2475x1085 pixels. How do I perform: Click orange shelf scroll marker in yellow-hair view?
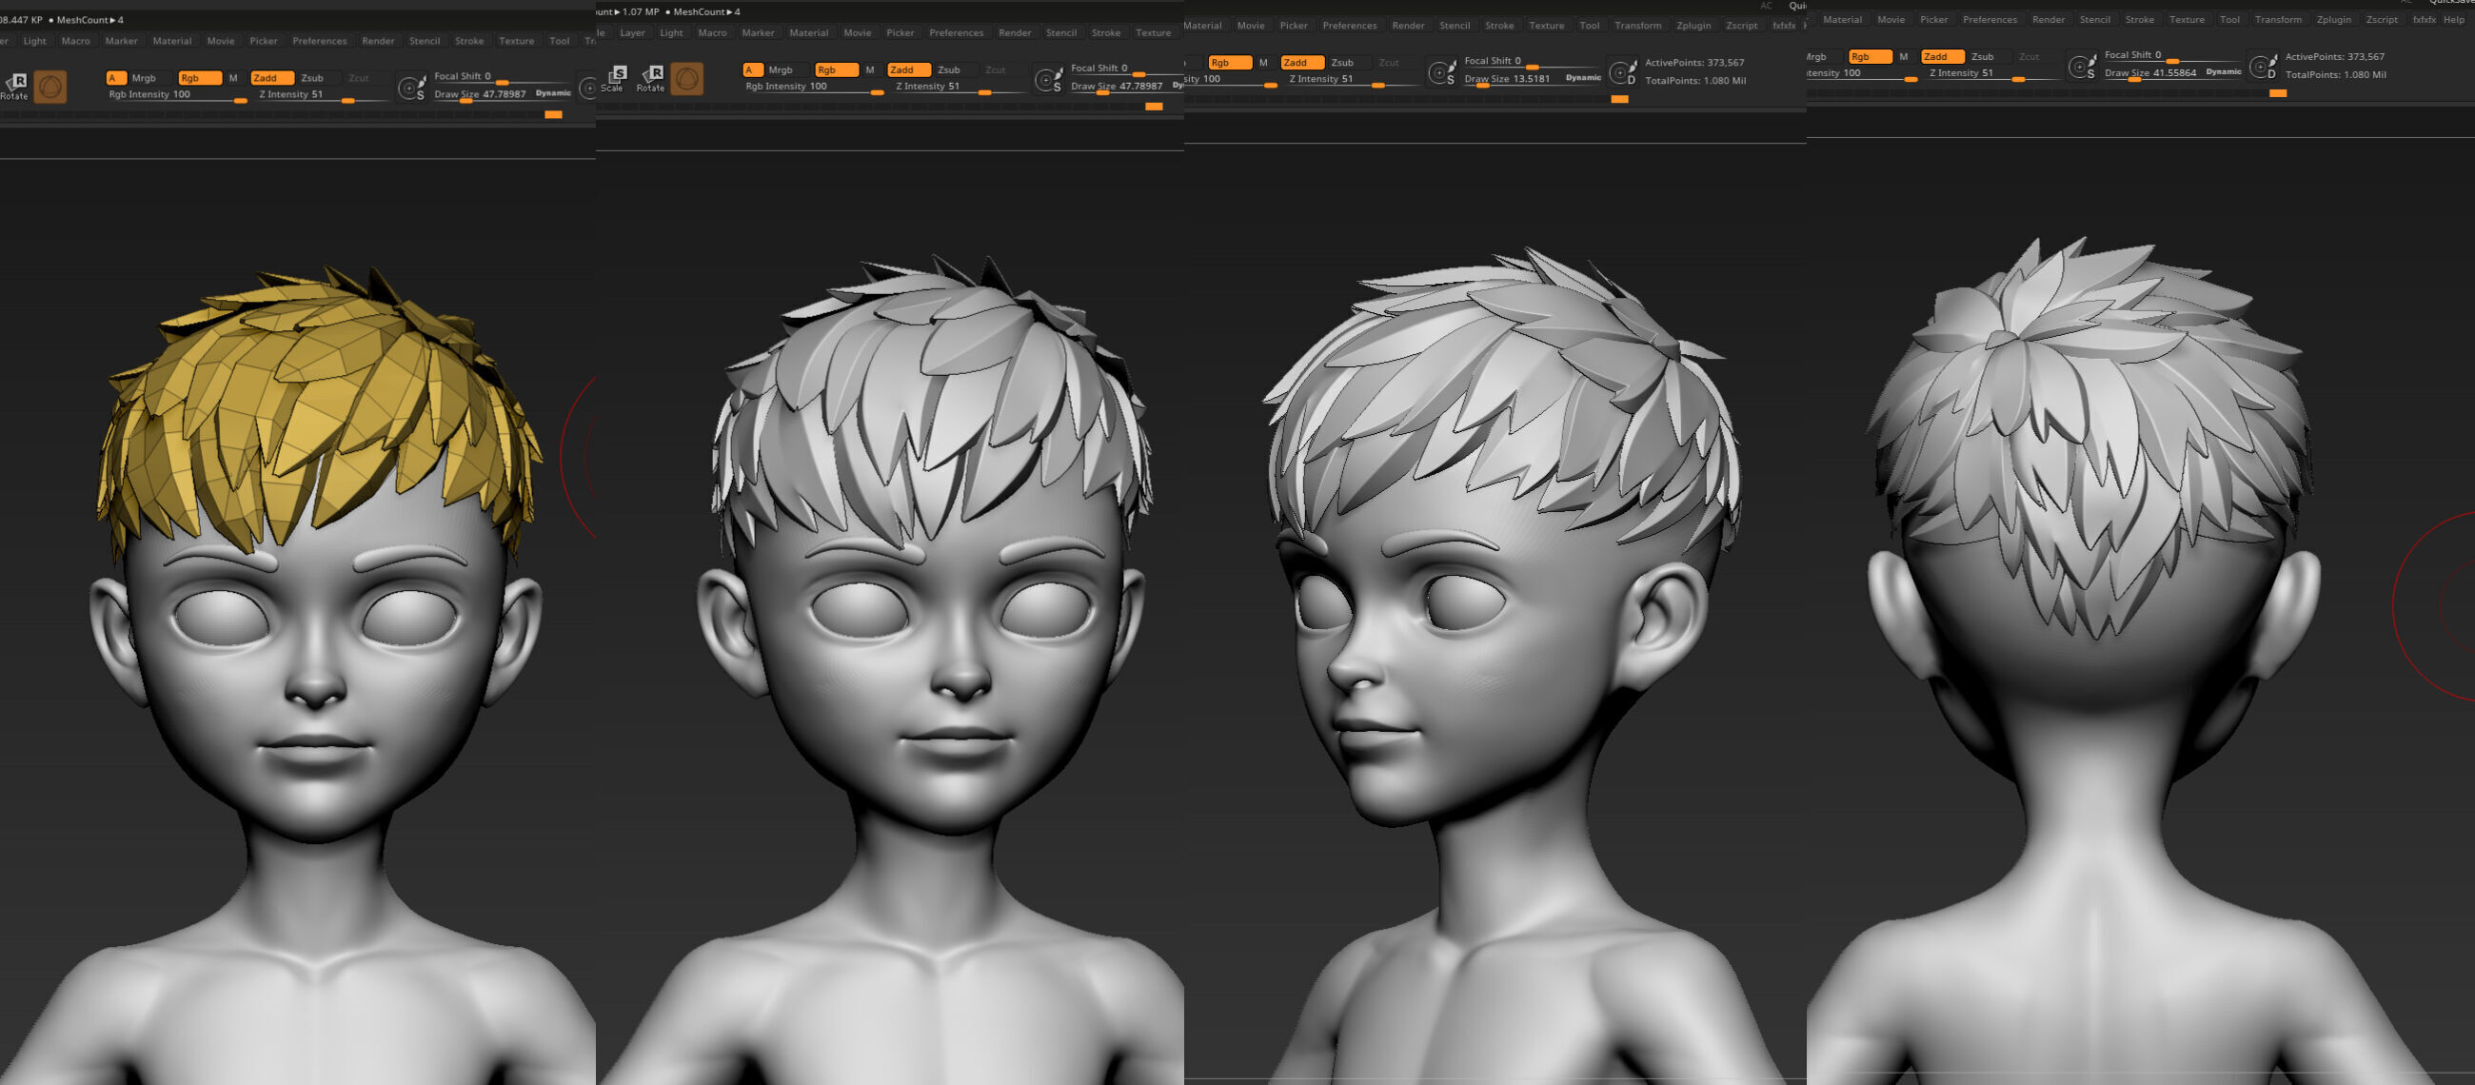553,114
